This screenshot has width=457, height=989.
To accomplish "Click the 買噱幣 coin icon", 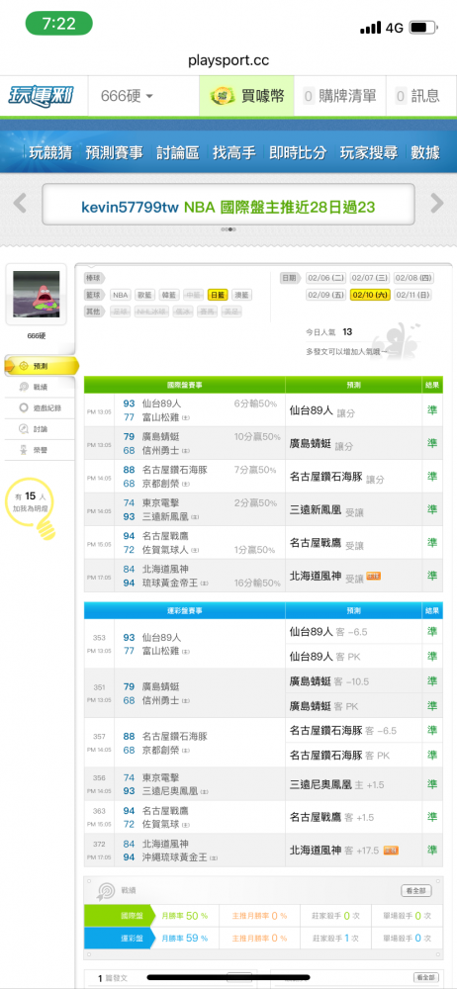I will pos(222,96).
